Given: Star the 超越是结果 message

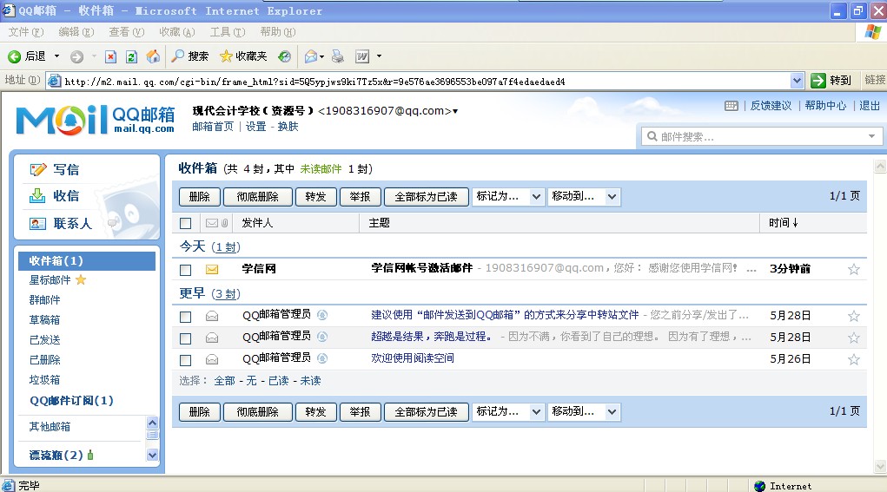Looking at the screenshot, I should [854, 338].
